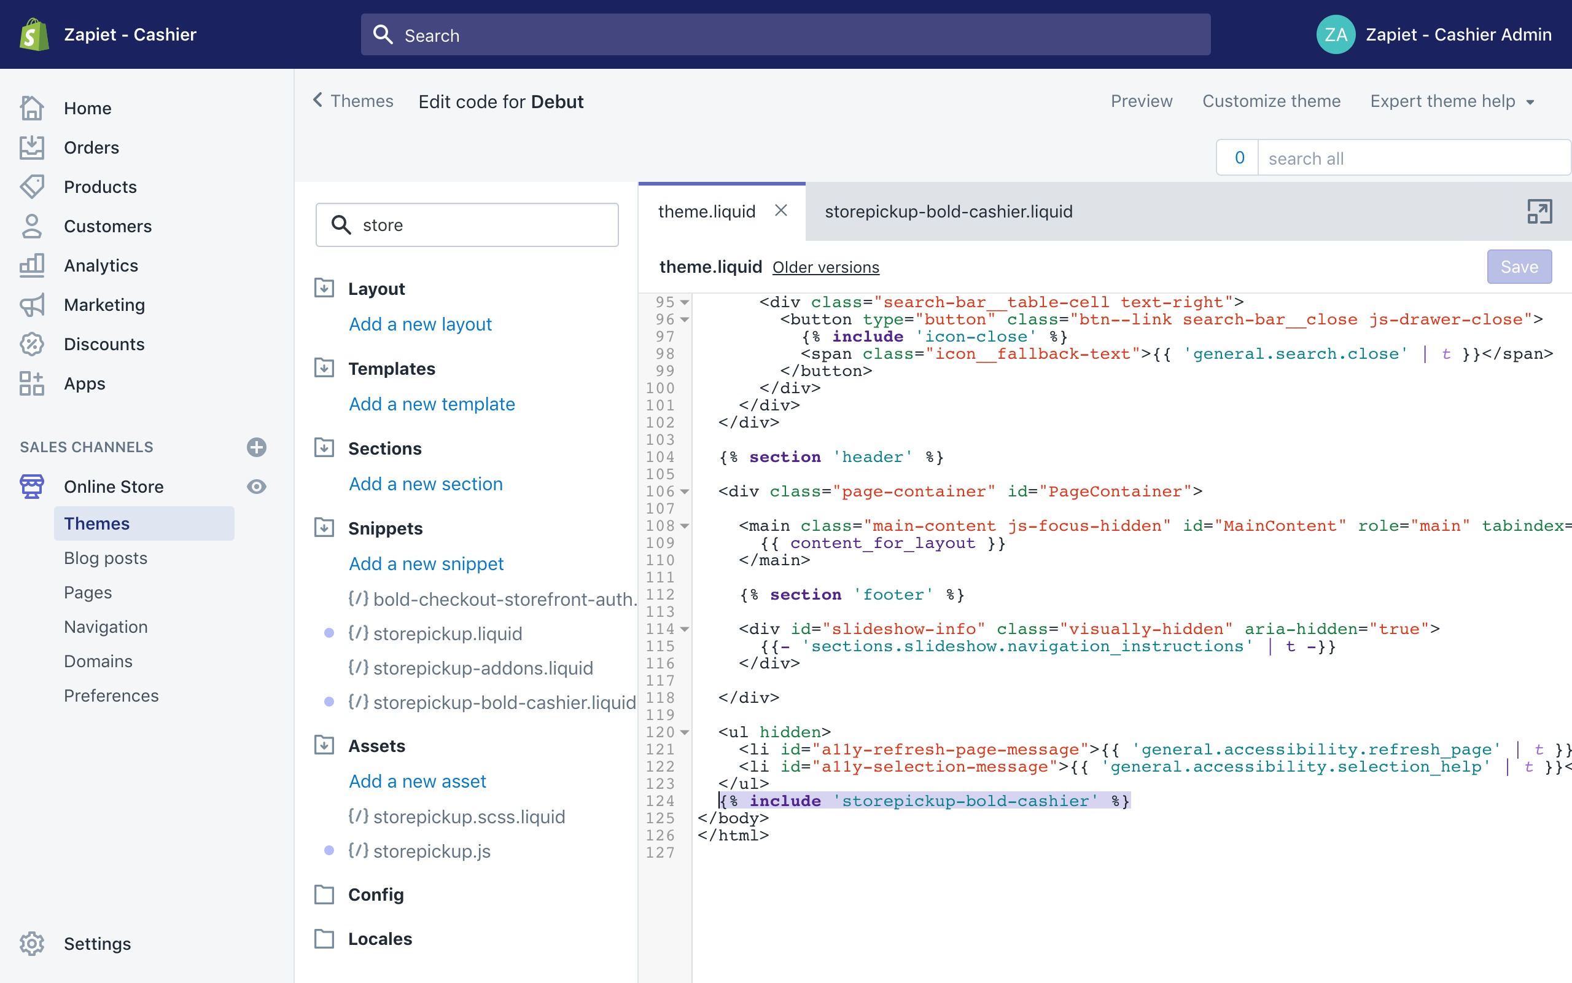Image resolution: width=1572 pixels, height=983 pixels.
Task: Close the theme.liquid tab
Action: click(x=782, y=211)
